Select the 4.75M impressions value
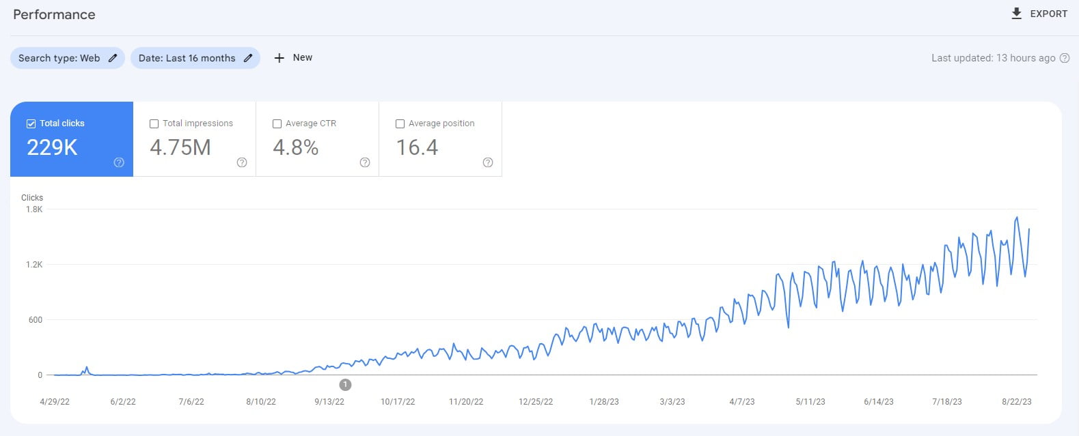The height and width of the screenshot is (436, 1079). pos(180,147)
